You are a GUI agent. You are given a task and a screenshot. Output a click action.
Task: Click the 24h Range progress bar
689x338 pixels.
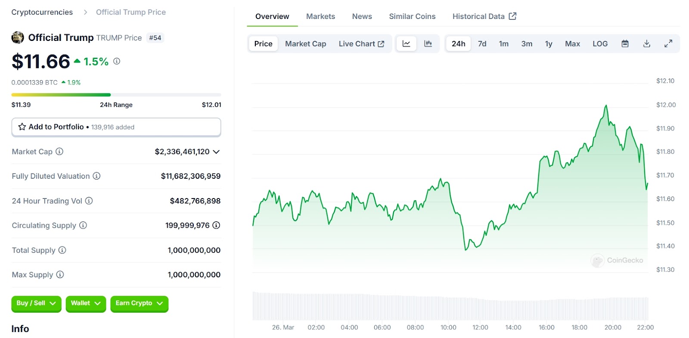[x=116, y=95]
